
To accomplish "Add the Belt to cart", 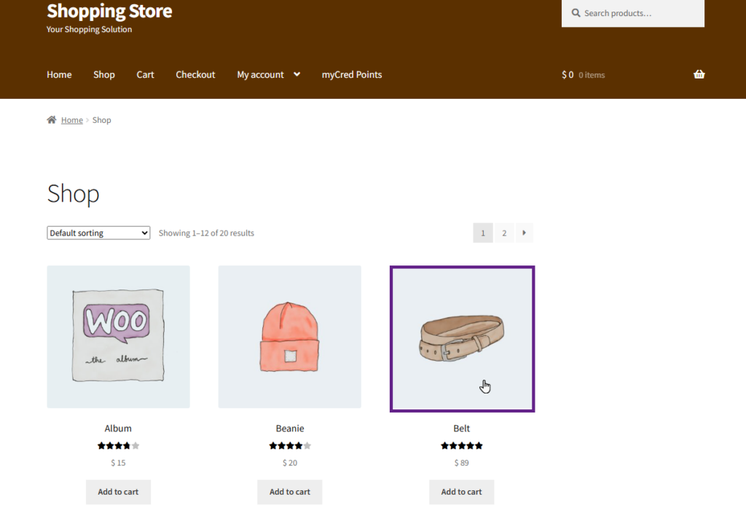I will (x=462, y=492).
